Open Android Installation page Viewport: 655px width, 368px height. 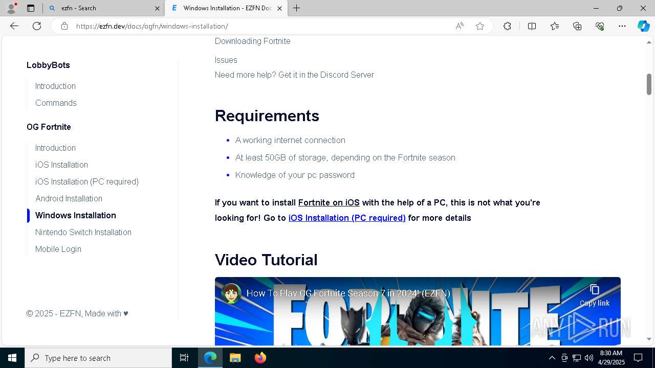tap(69, 198)
